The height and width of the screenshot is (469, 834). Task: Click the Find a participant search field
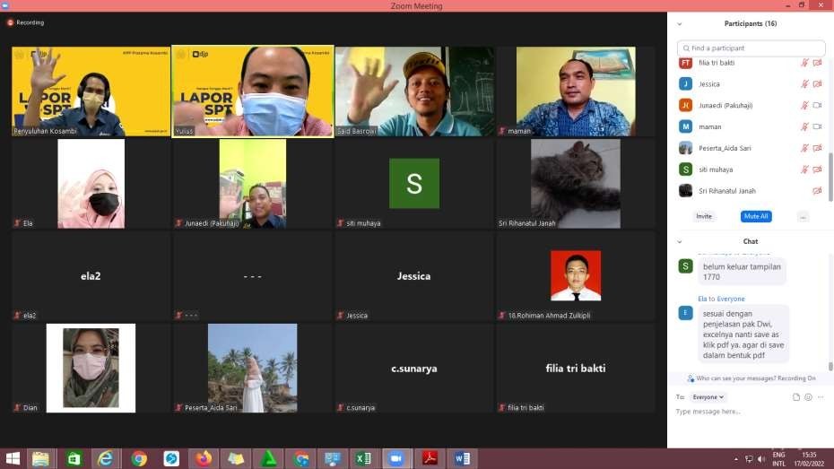coord(751,48)
